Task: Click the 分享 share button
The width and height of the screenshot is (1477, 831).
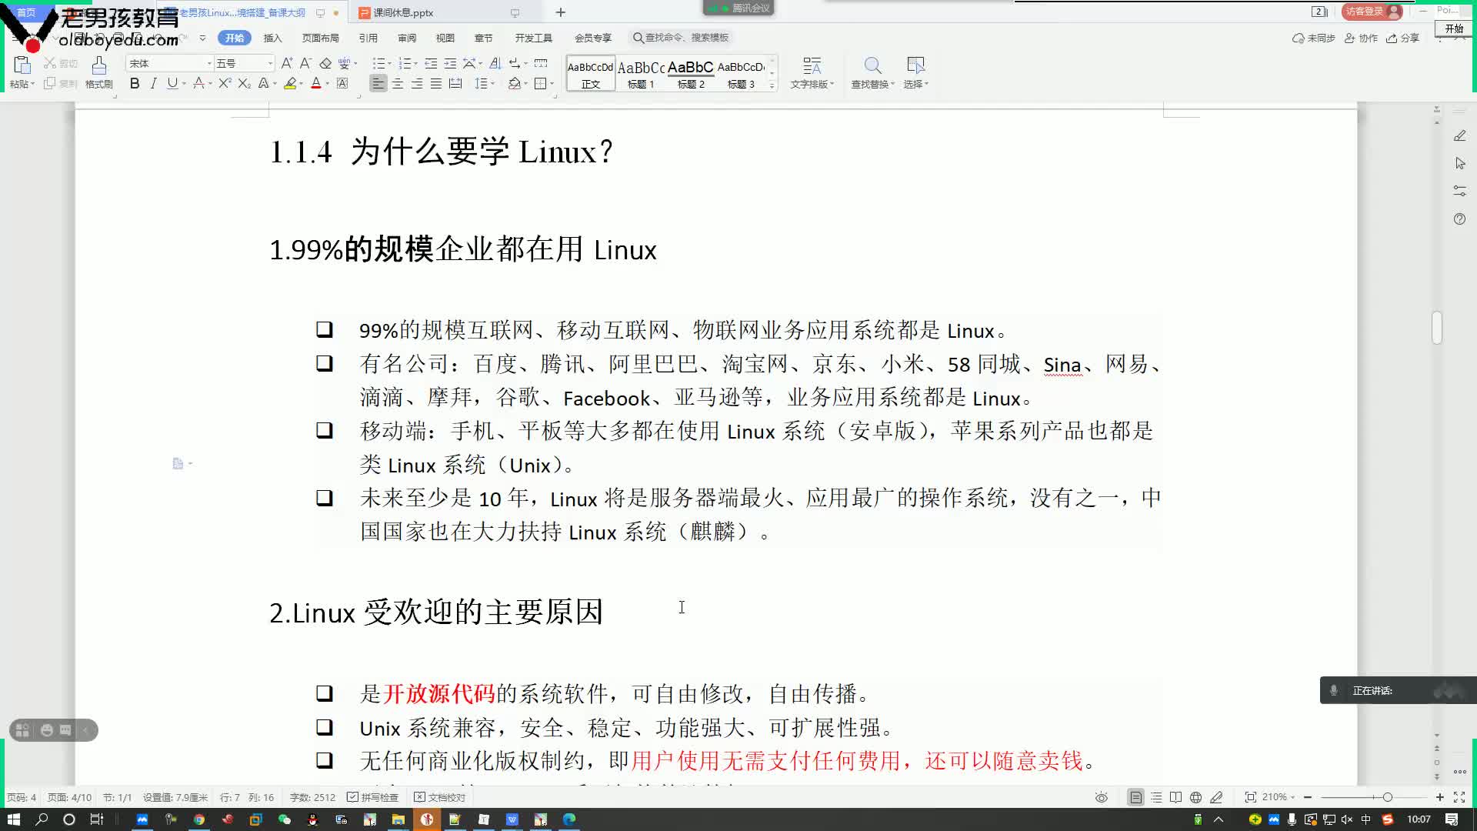Action: (1403, 38)
